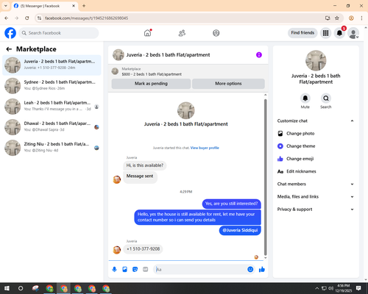Open the Groups icon in top navigation
This screenshot has height=294, width=368.
click(216, 33)
